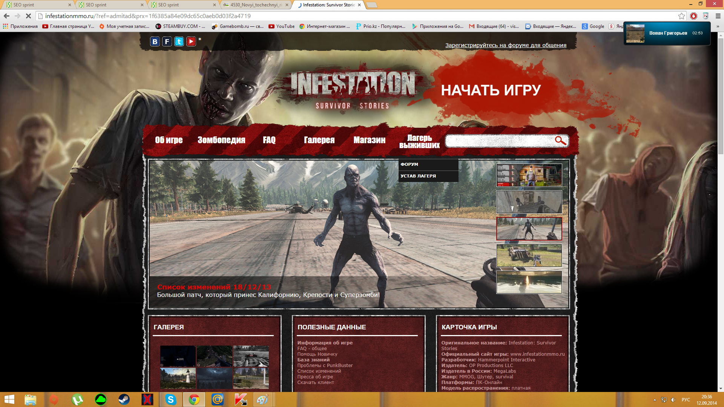Open the 'Зомбопедия' menu item
The height and width of the screenshot is (407, 724).
[x=221, y=140]
